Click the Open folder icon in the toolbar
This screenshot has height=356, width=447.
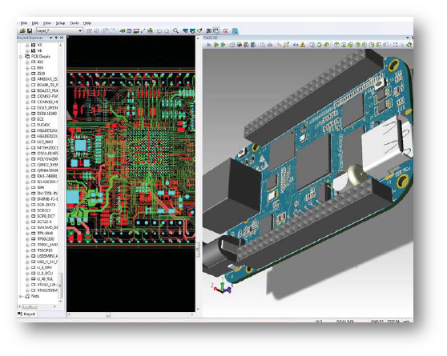(x=22, y=30)
